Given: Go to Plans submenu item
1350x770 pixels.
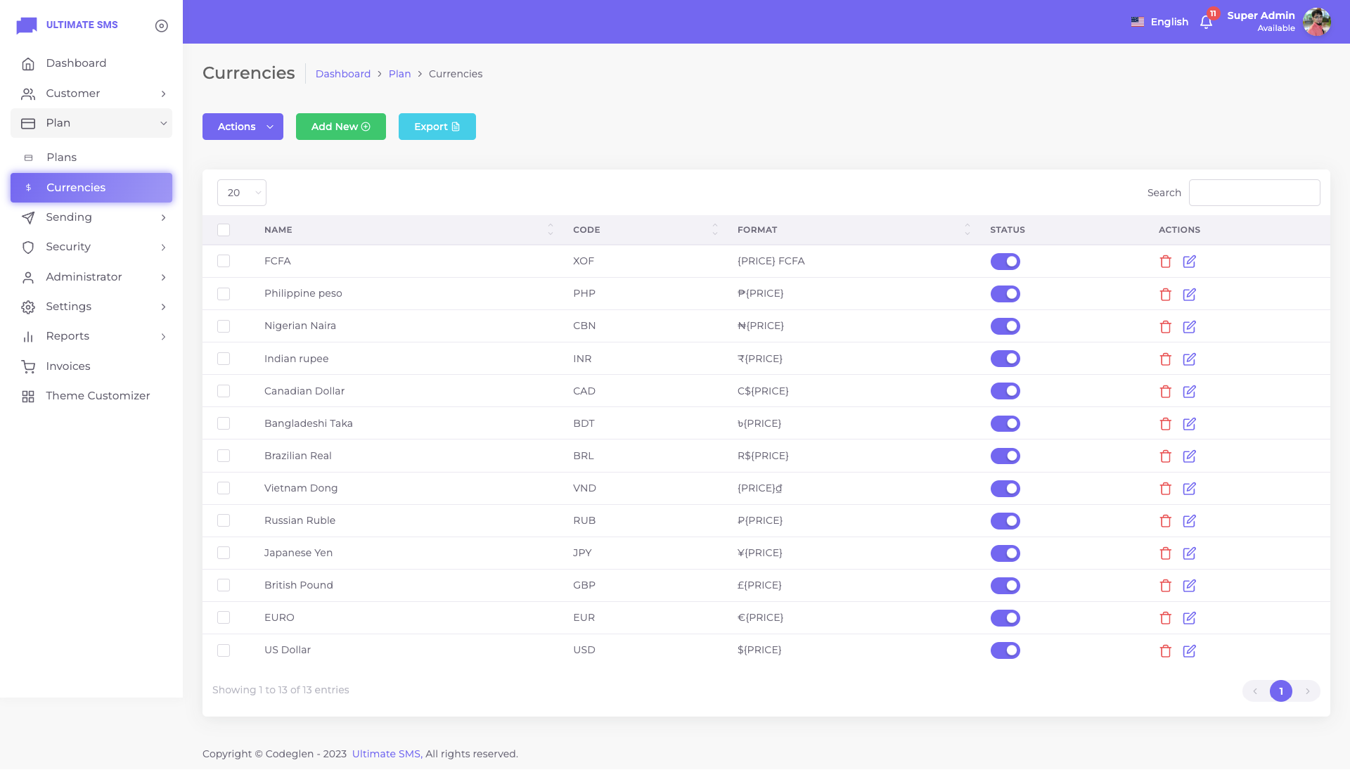Looking at the screenshot, I should 62,158.
